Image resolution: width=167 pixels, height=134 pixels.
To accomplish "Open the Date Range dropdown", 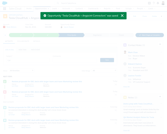I will [x=104, y=70].
